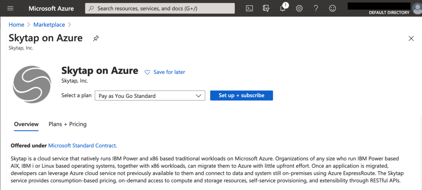The image size is (422, 190).
Task: Go to Marketplace breadcrumb
Action: tap(49, 24)
